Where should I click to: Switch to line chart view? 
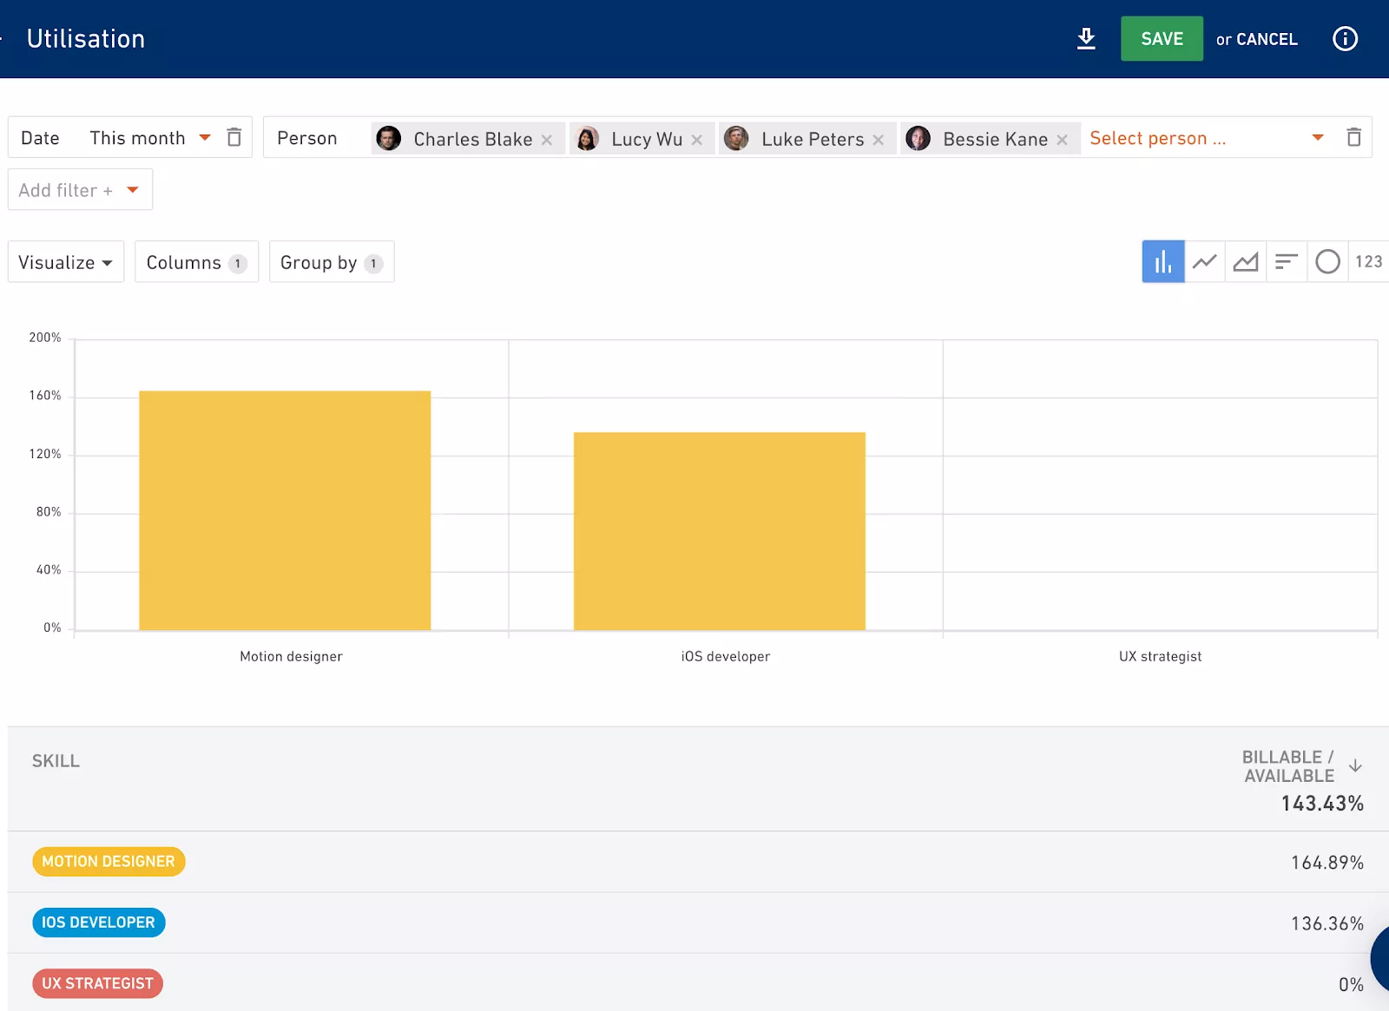[1204, 262]
